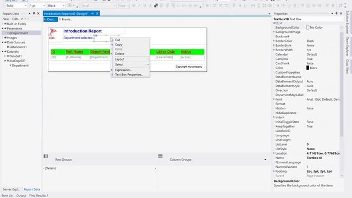
Task: Click New in Report Data toolbar
Action: (x=5, y=19)
